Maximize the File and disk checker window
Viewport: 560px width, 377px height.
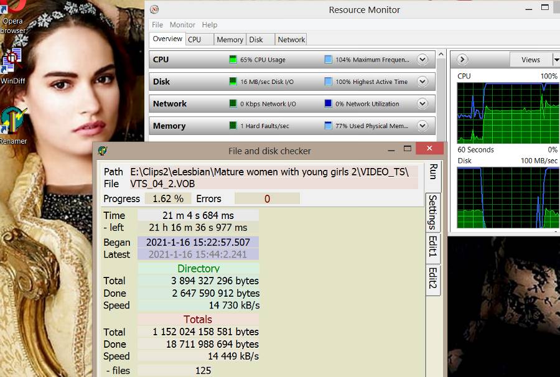pyautogui.click(x=408, y=149)
